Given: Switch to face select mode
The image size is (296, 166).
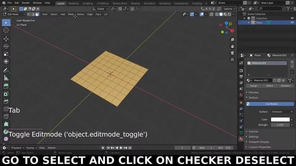Looking at the screenshot, I should point(37,14).
